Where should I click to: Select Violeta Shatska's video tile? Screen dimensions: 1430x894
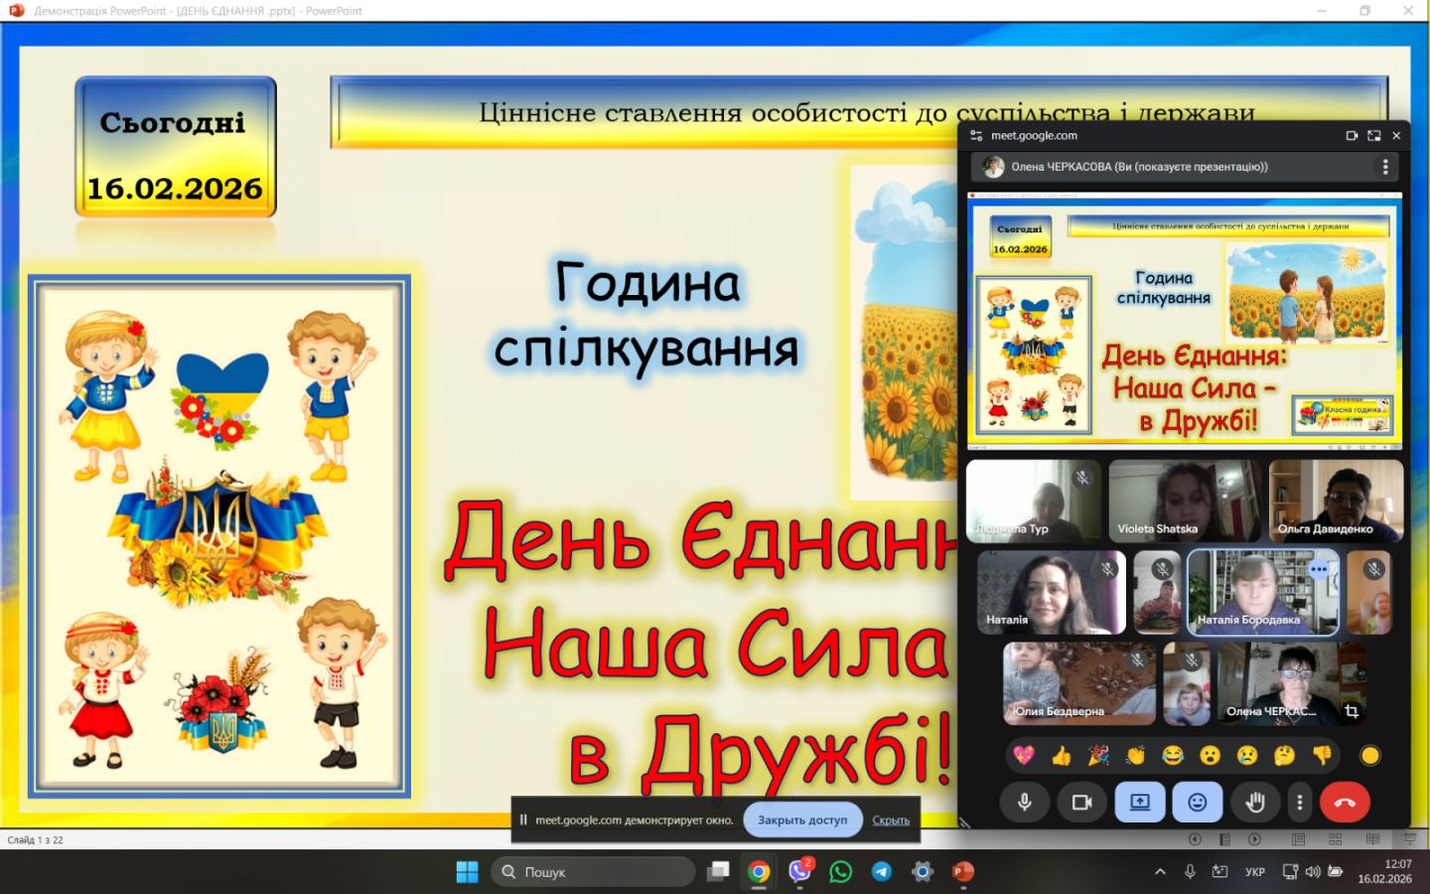1184,500
